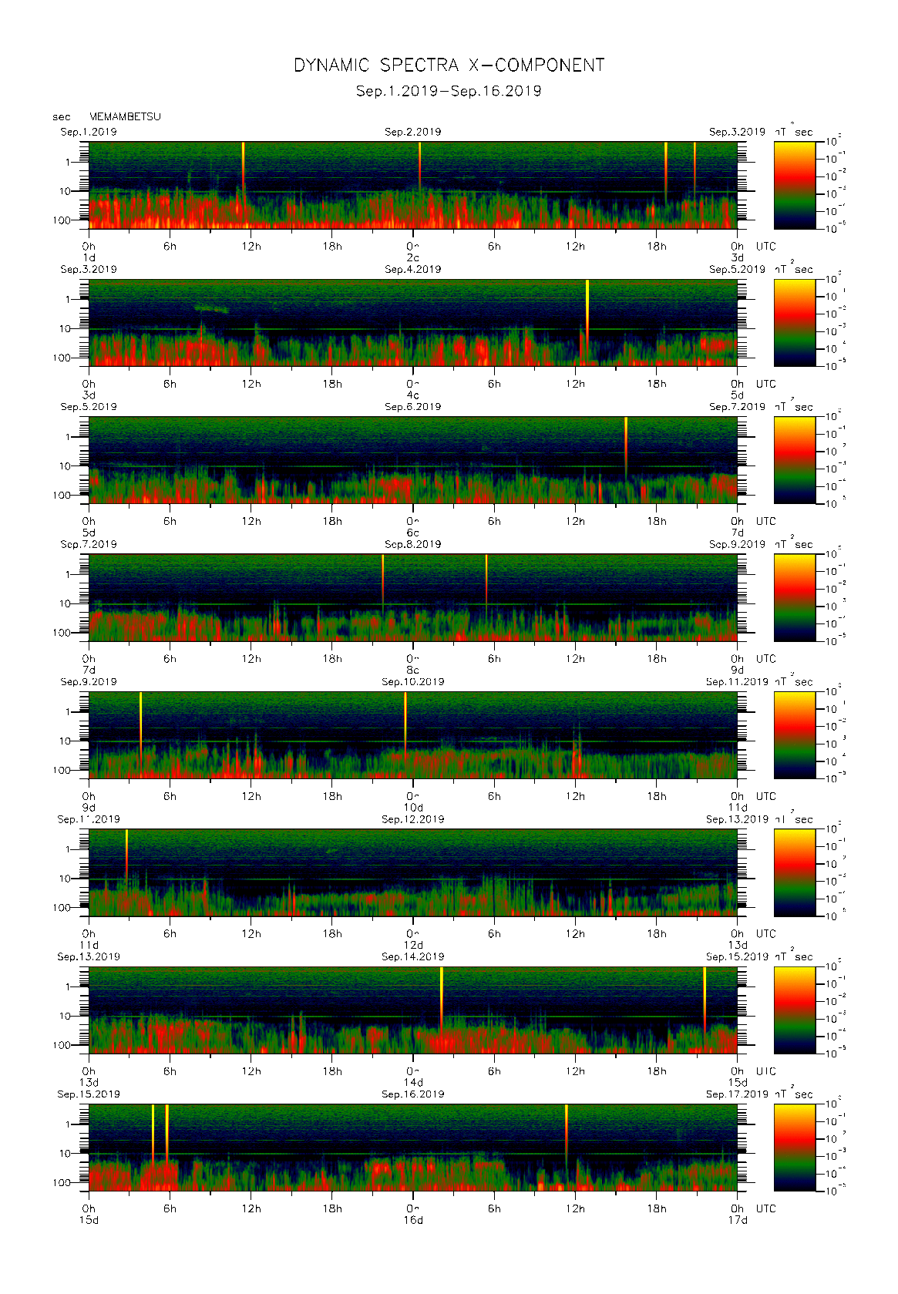Click the '2d' day marker
This screenshot has height=1294, width=898.
click(413, 257)
